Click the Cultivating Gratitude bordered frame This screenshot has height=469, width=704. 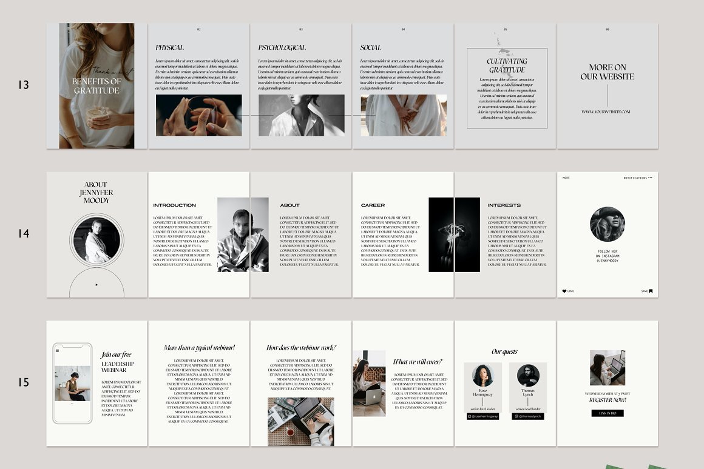pos(507,90)
